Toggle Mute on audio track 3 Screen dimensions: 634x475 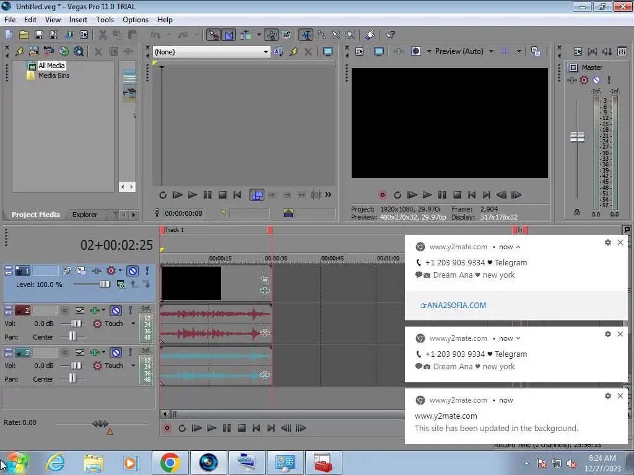pos(116,353)
